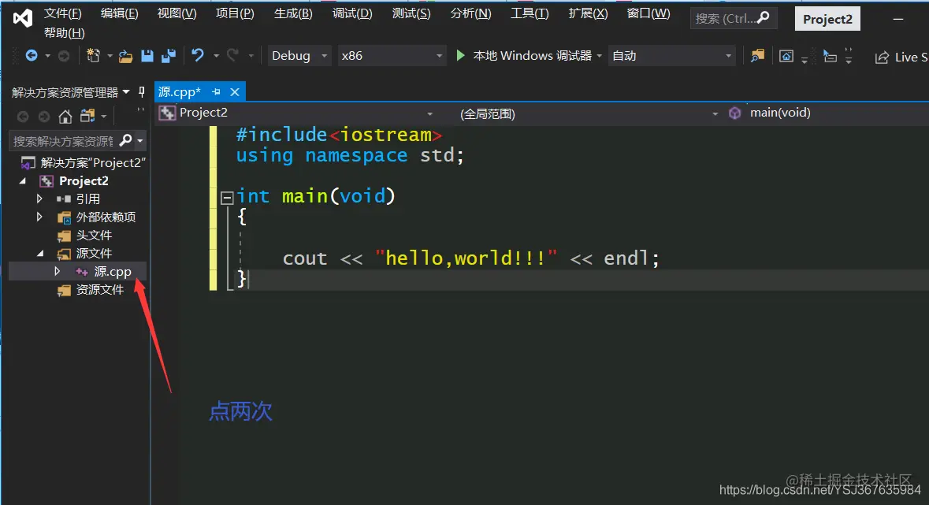Open the Debug configuration dropdown
This screenshot has height=505, width=929.
[x=324, y=56]
